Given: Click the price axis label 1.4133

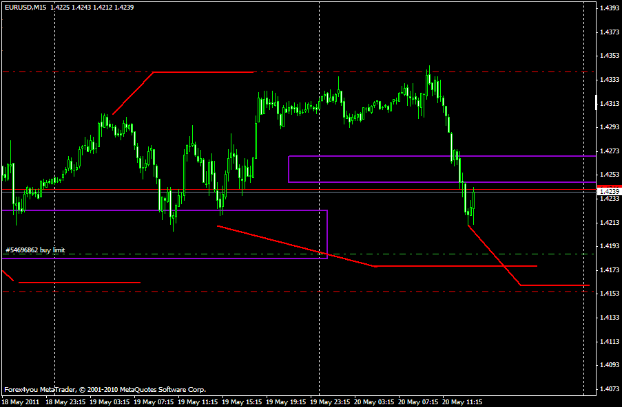Looking at the screenshot, I should (610, 318).
